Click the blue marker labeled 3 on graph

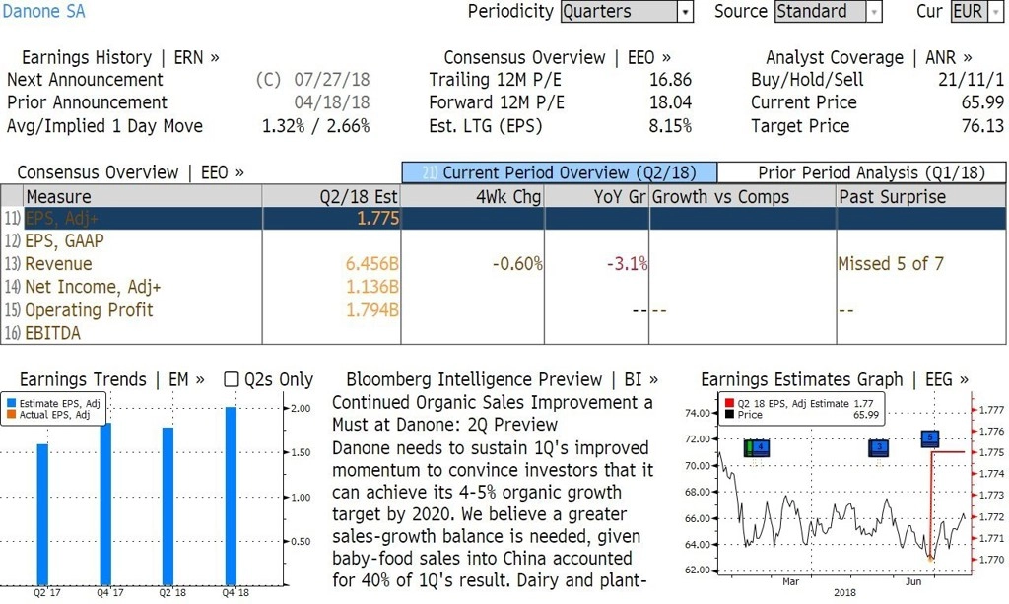coord(878,447)
